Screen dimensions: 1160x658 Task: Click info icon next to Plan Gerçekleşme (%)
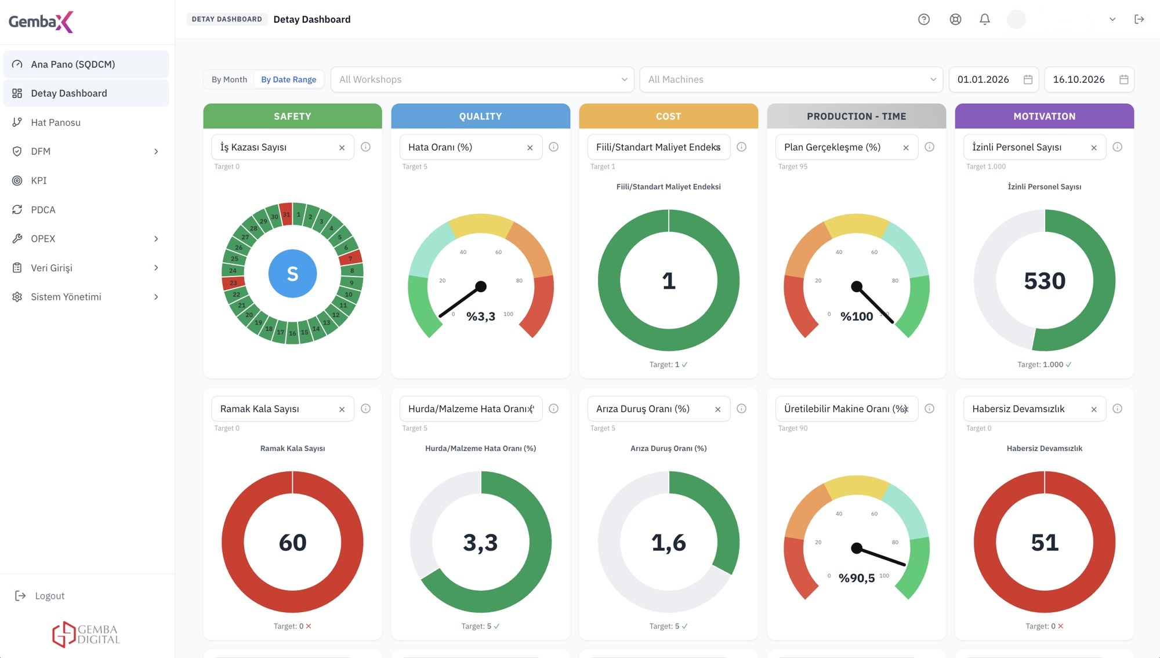point(929,147)
